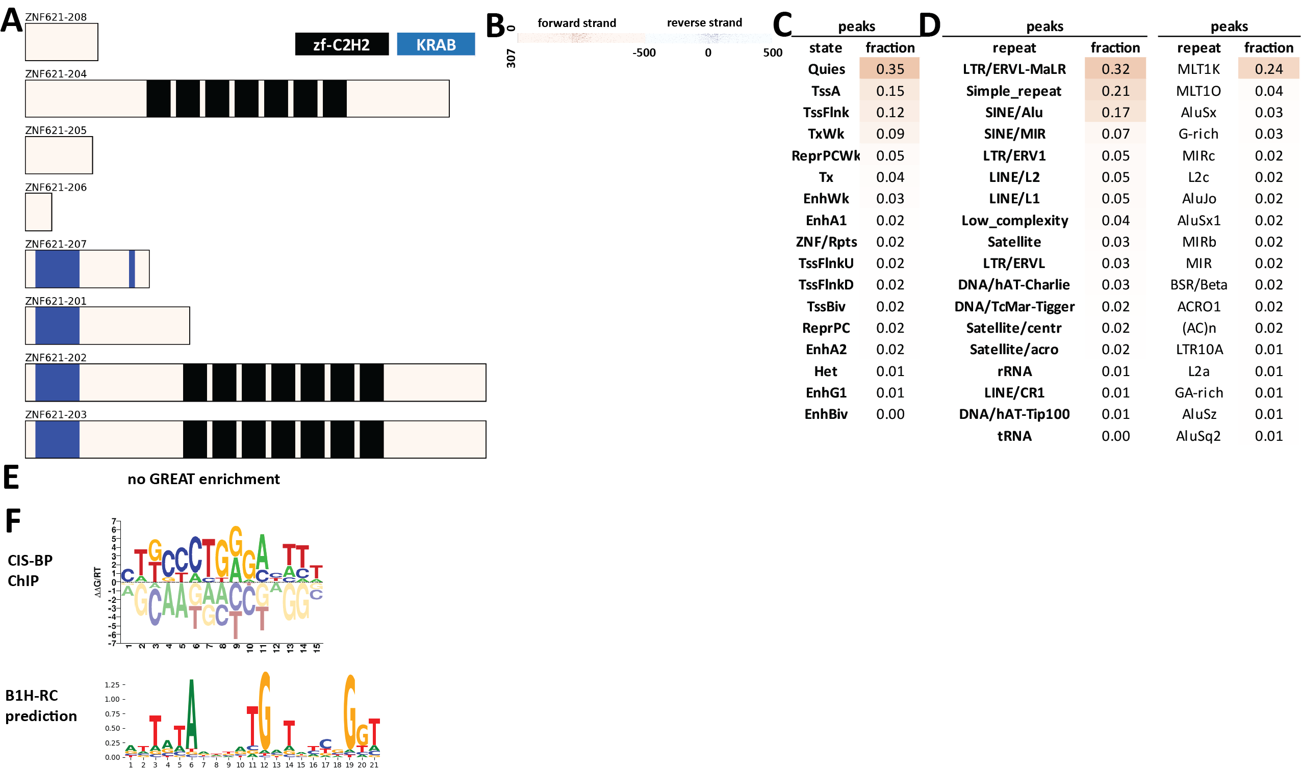
Task: Click the AluSx repeat entry
Action: coord(1197,112)
